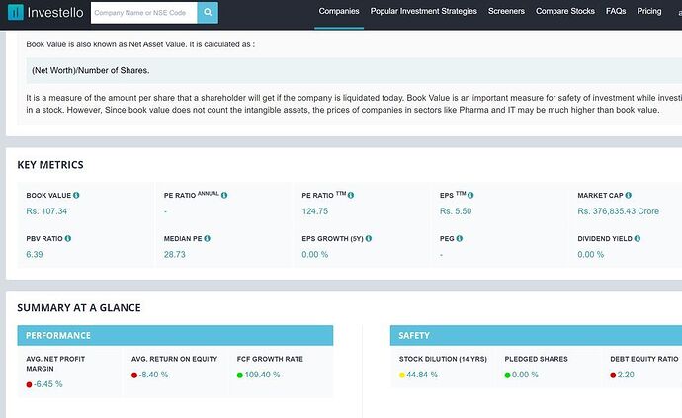Open the Companies menu item
Screen dimensions: 682x418
339,12
